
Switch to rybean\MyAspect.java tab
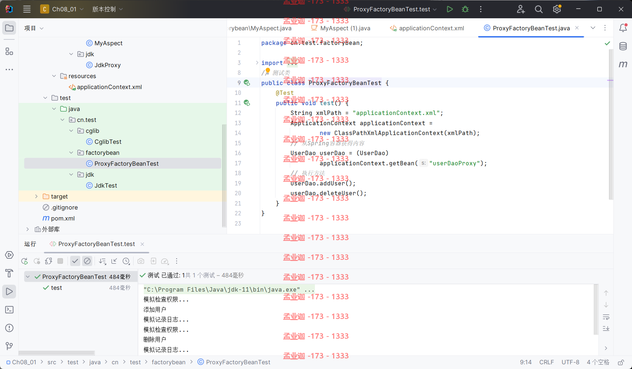(x=260, y=28)
